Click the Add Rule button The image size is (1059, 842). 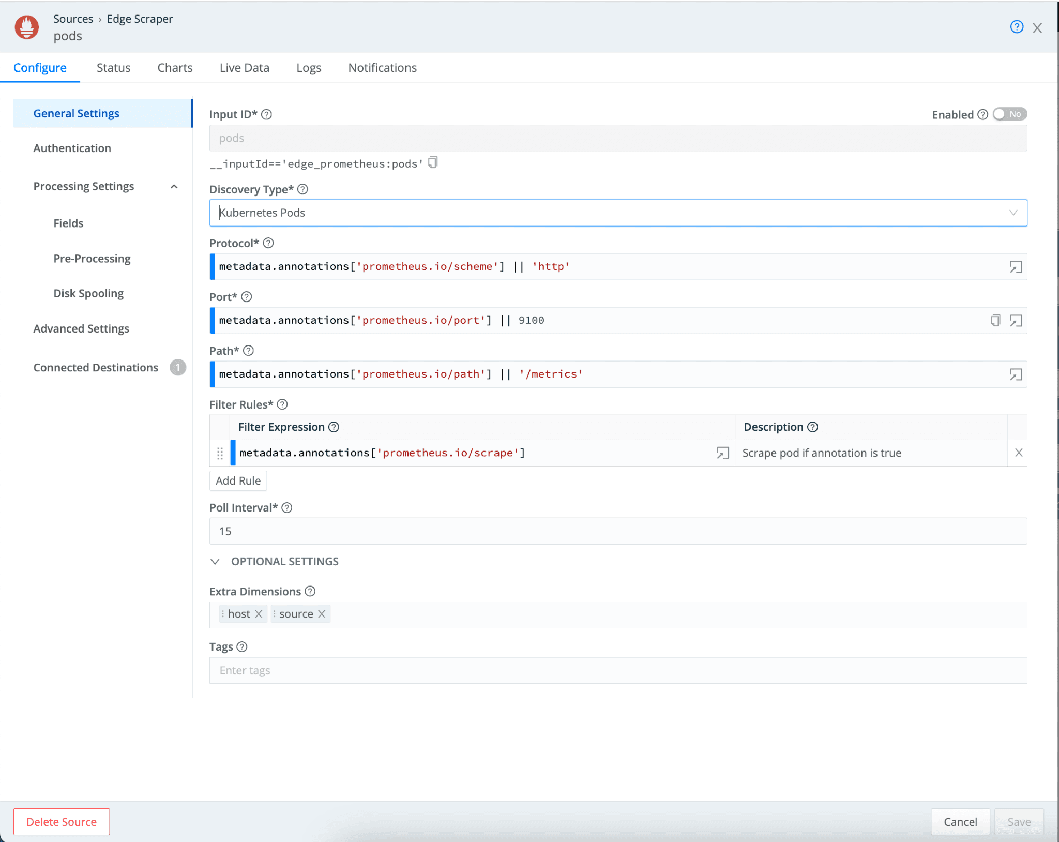coord(238,481)
